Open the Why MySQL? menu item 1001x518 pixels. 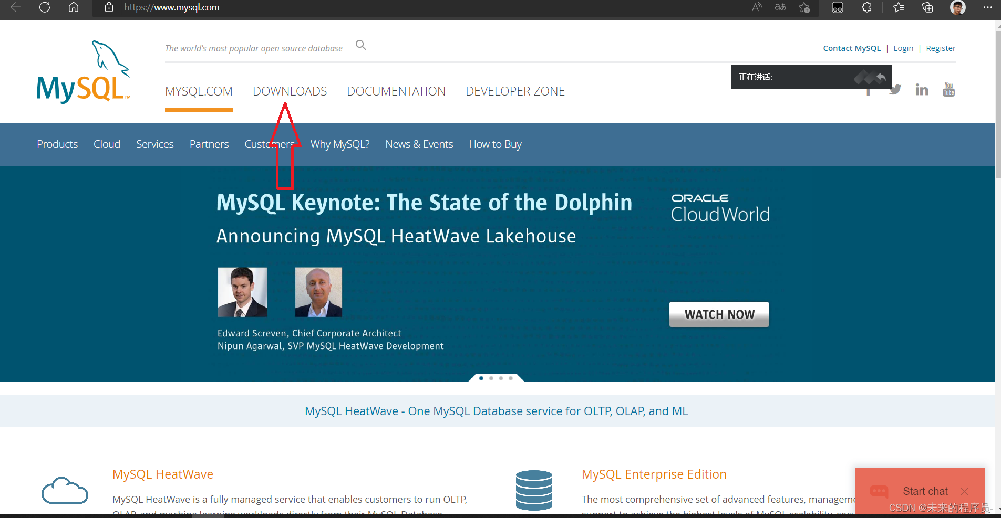pos(340,144)
